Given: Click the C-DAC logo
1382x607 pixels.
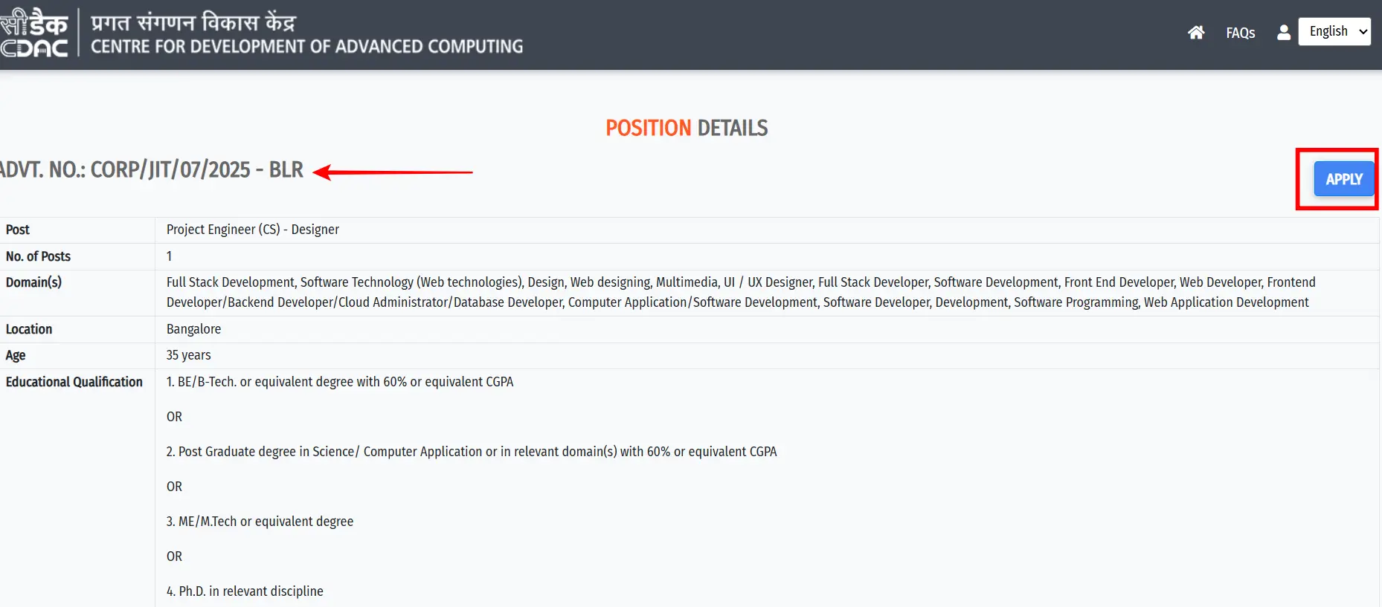Looking at the screenshot, I should tap(35, 34).
